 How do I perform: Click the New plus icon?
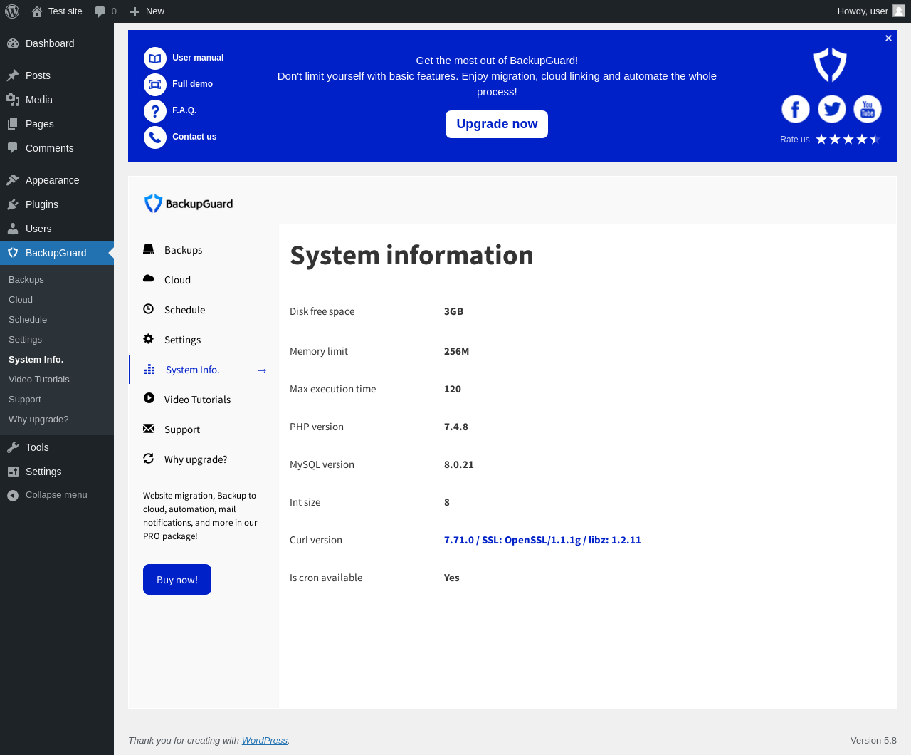135,11
